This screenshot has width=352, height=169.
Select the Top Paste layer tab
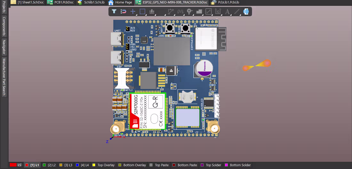tap(159, 165)
